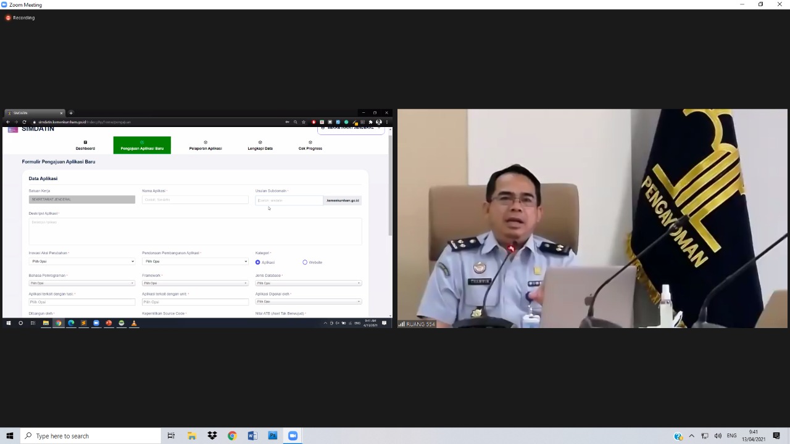Click Edge icon in shared screen taskbar
The height and width of the screenshot is (444, 790).
pyautogui.click(x=71, y=323)
